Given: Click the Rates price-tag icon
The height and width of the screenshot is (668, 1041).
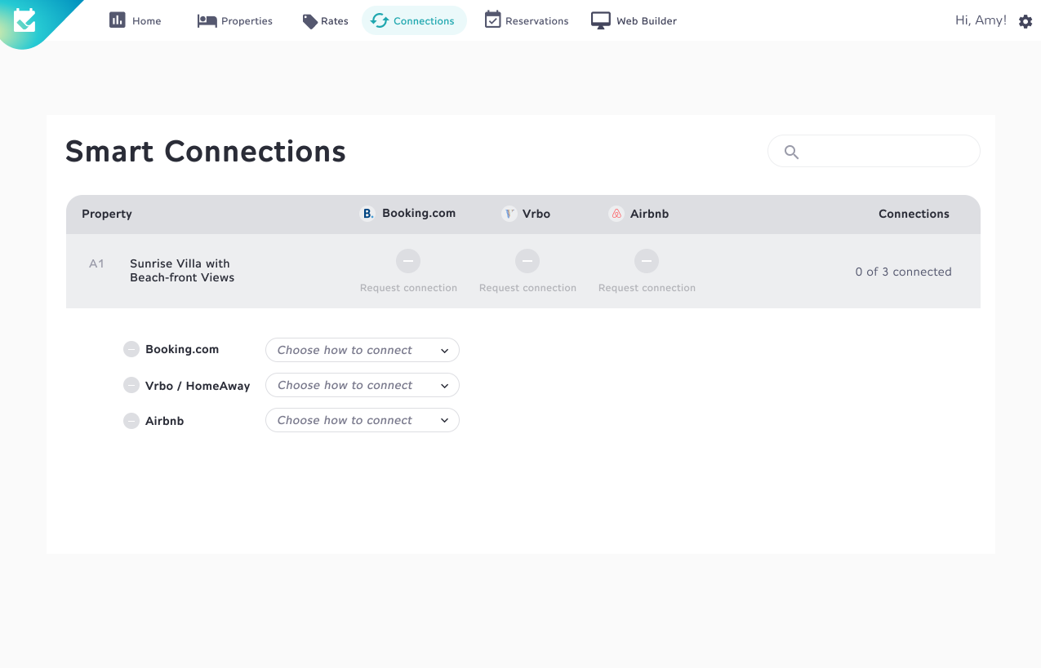Looking at the screenshot, I should [x=310, y=21].
